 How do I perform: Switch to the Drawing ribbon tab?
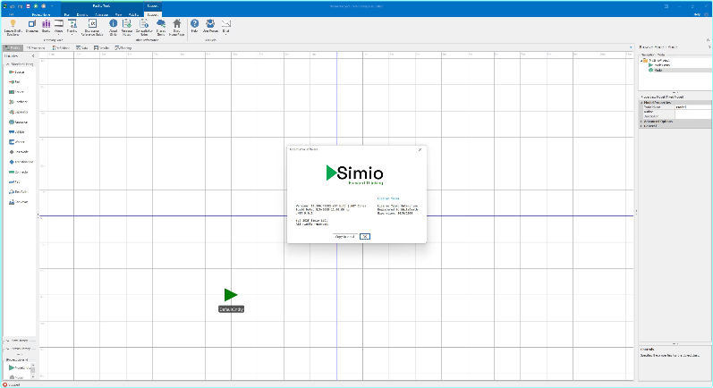81,14
